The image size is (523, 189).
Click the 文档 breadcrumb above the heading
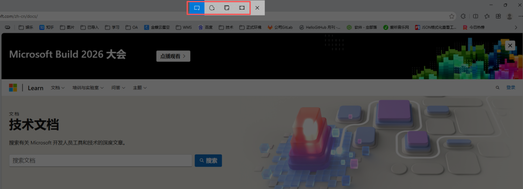pyautogui.click(x=14, y=114)
